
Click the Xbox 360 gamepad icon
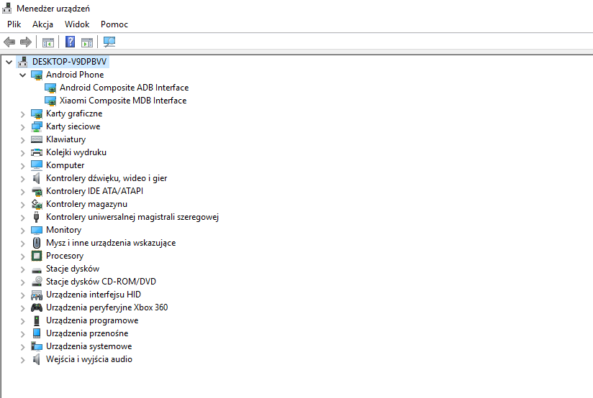click(37, 307)
